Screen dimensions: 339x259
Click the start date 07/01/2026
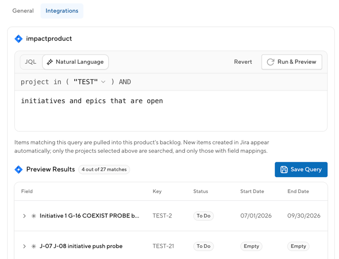click(256, 216)
